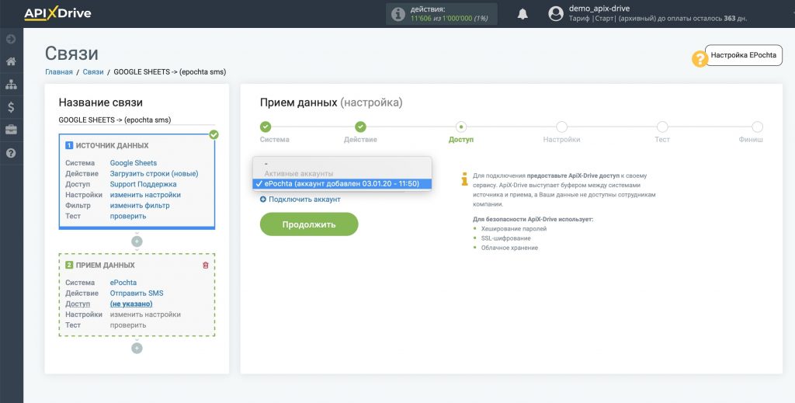Open the ePochta system link in receiver
This screenshot has height=403, width=795.
[123, 283]
